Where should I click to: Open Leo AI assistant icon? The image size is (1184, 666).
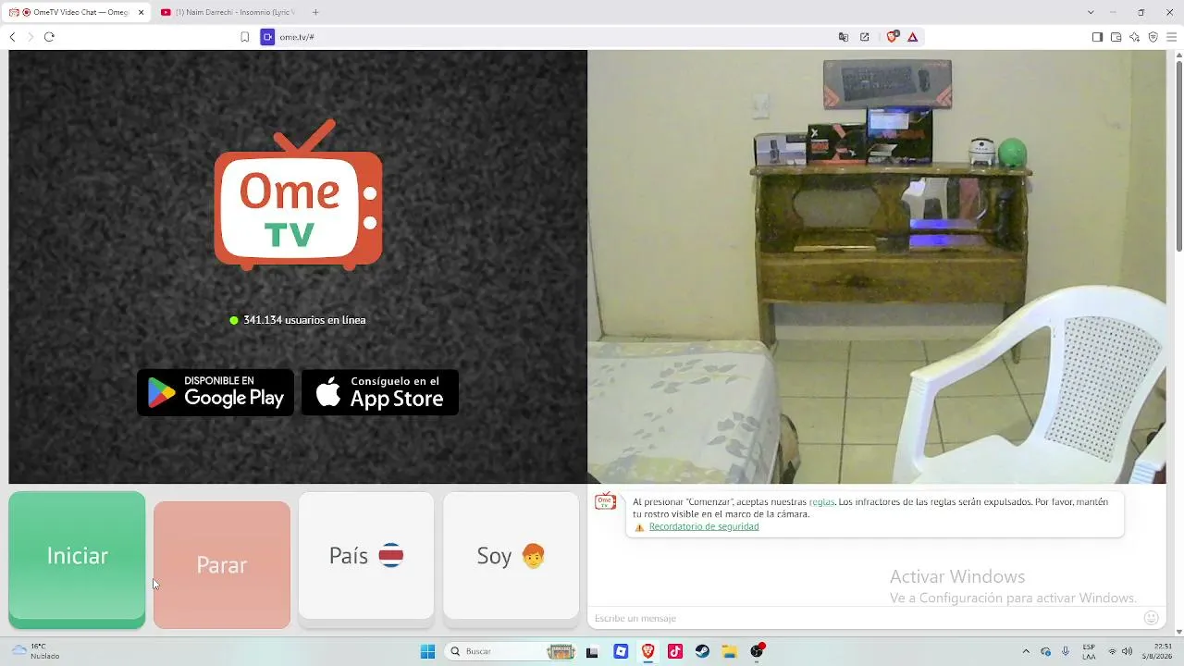[x=1134, y=37]
